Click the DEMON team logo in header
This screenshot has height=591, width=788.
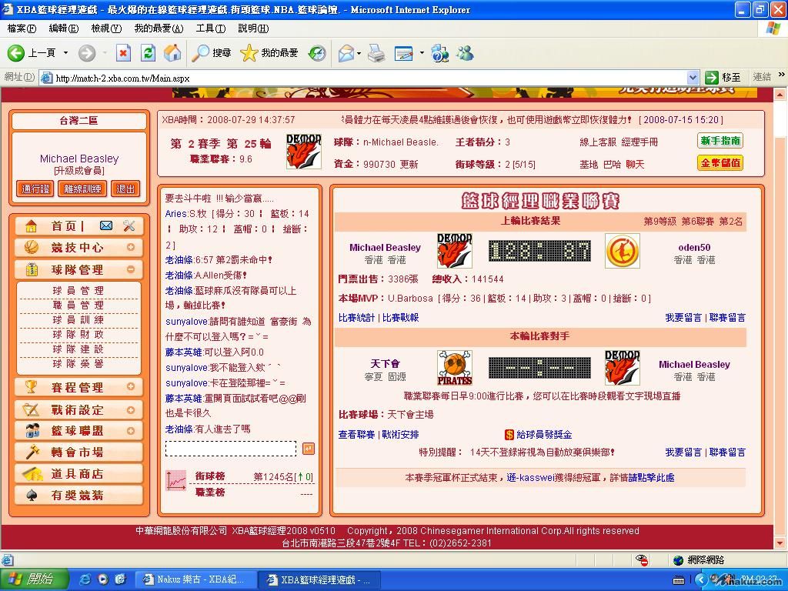303,152
